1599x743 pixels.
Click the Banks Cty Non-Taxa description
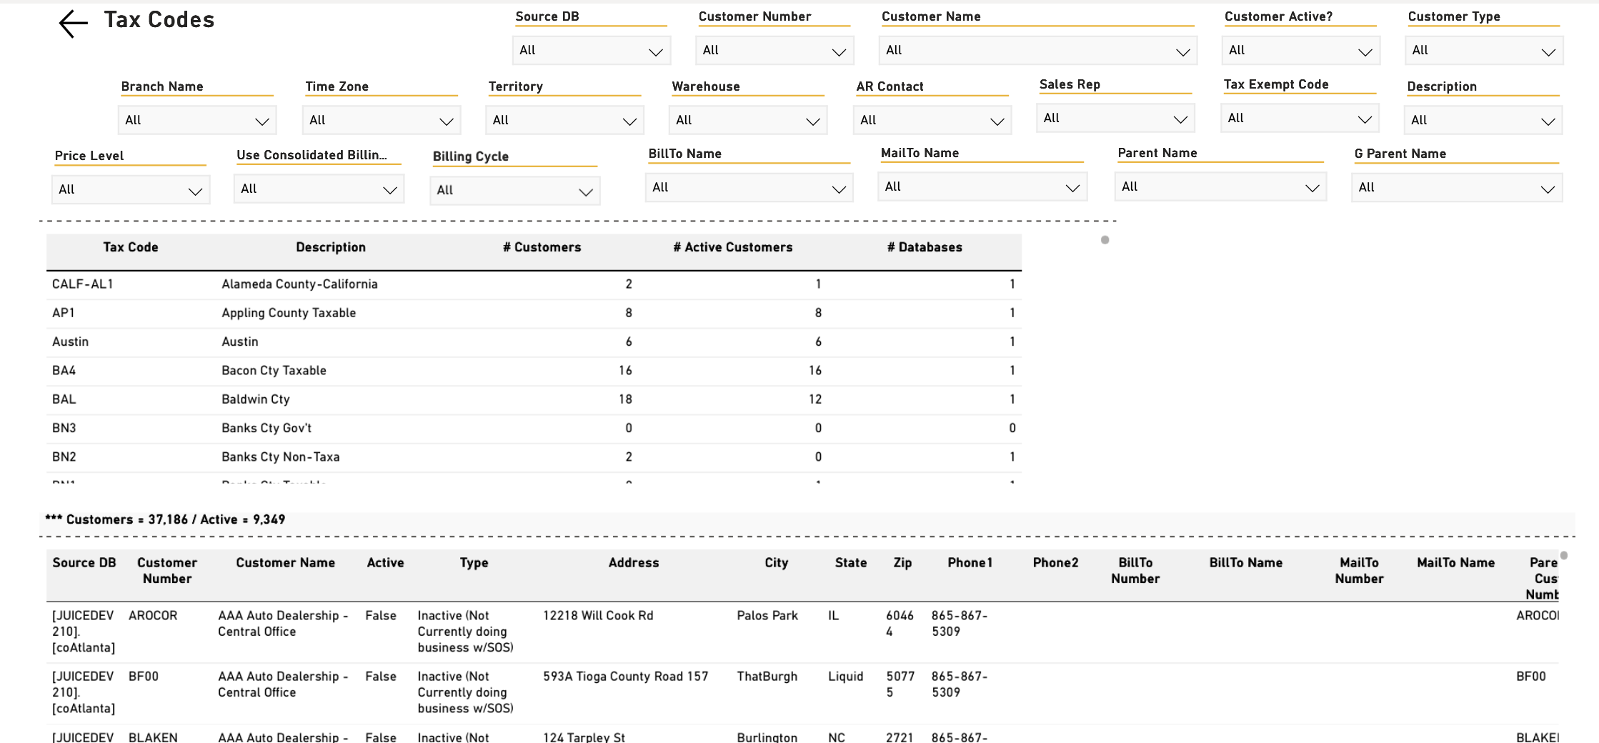(x=281, y=457)
